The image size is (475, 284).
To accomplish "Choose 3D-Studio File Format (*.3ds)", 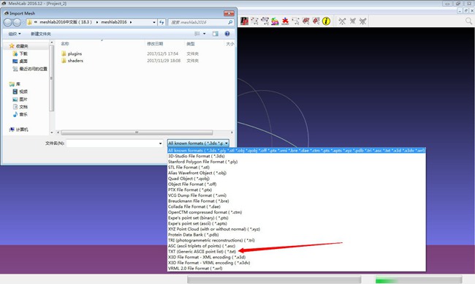I will 297,156.
